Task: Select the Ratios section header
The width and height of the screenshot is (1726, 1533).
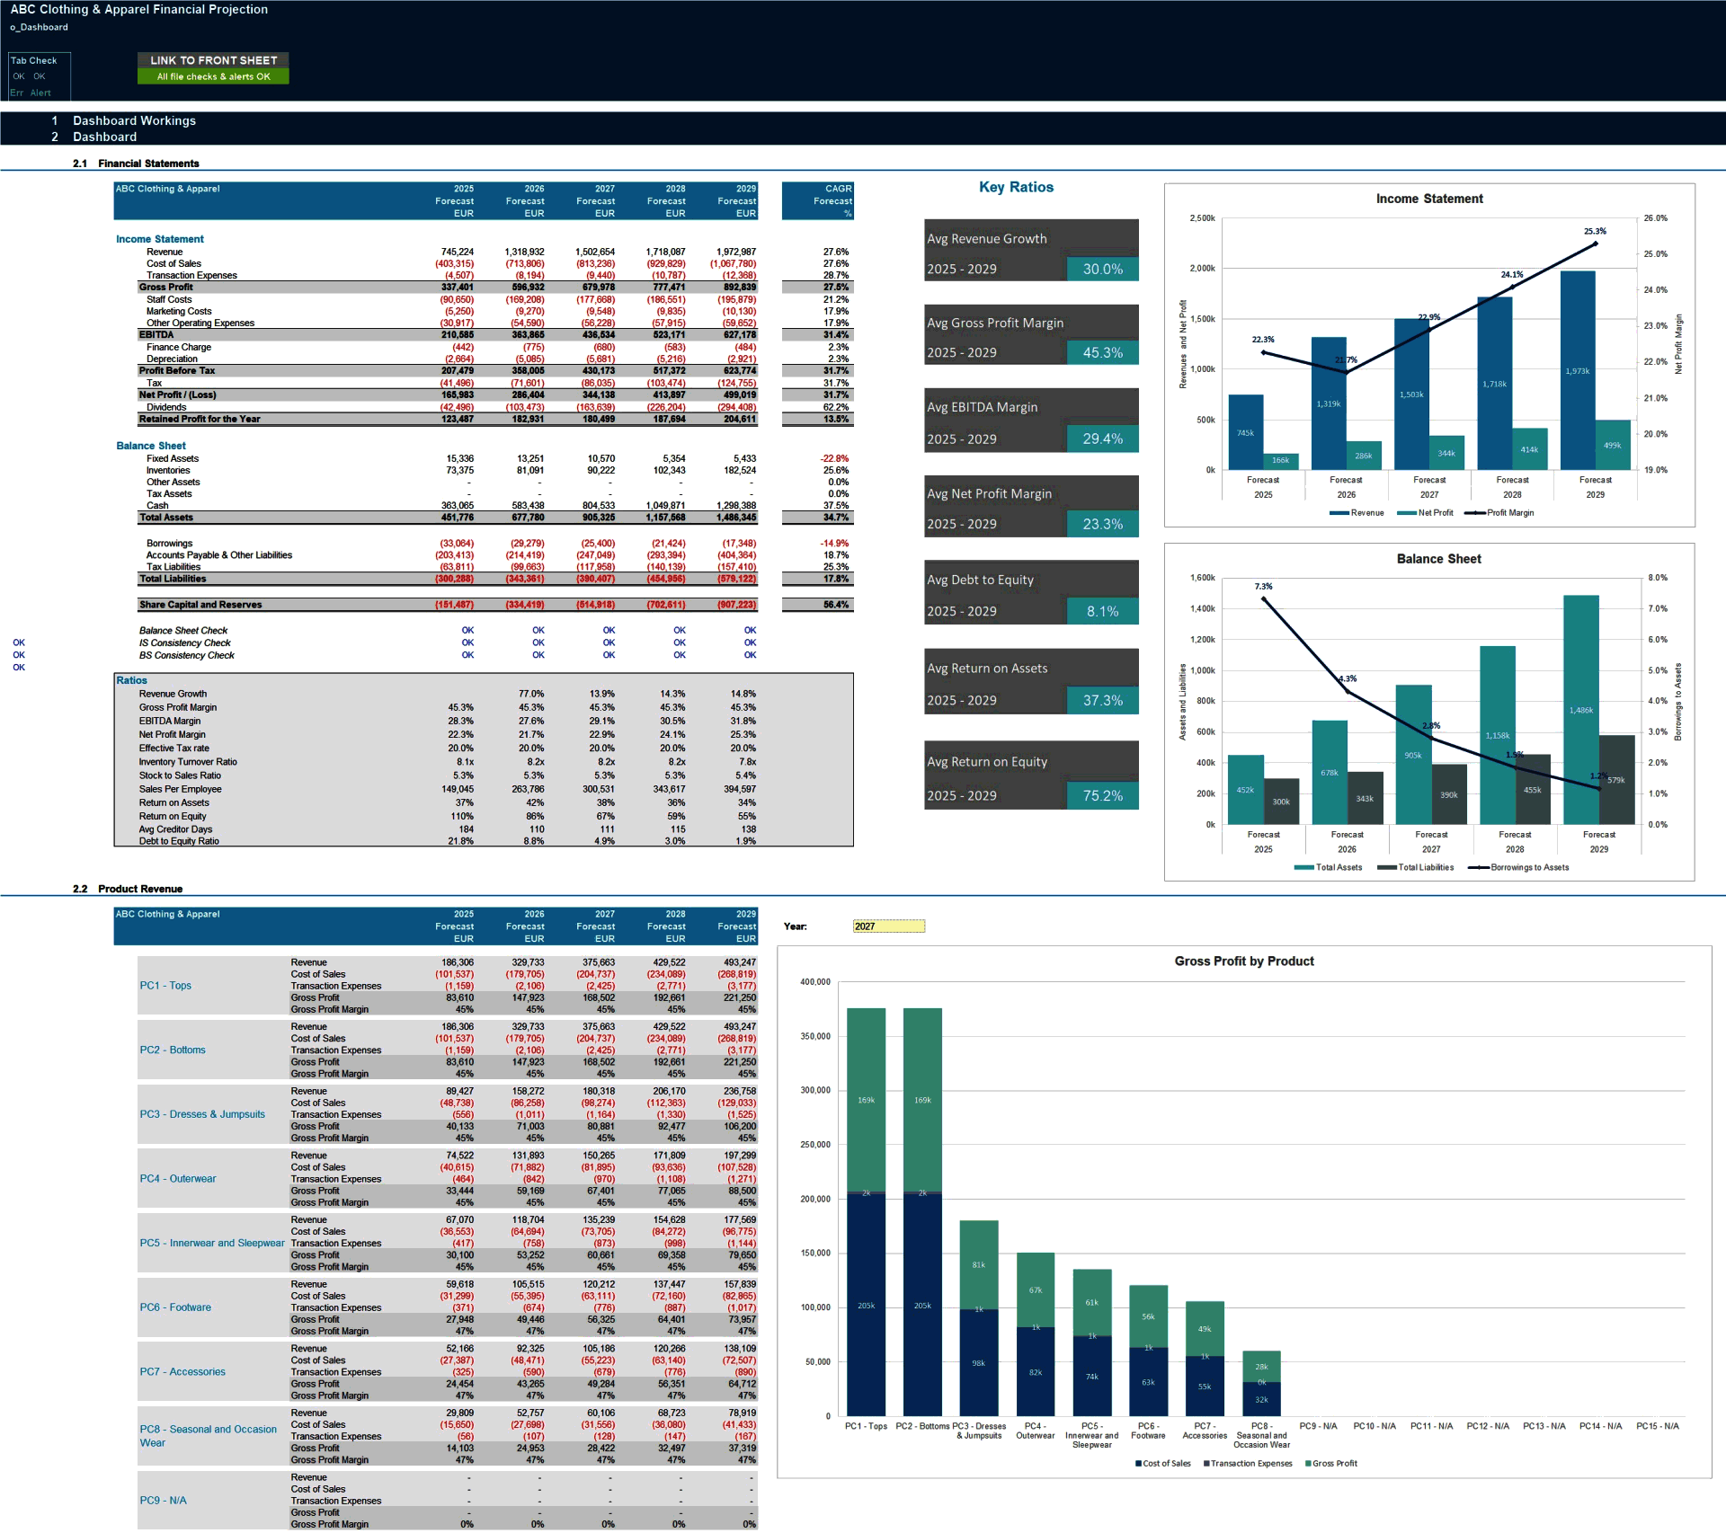Action: [131, 680]
